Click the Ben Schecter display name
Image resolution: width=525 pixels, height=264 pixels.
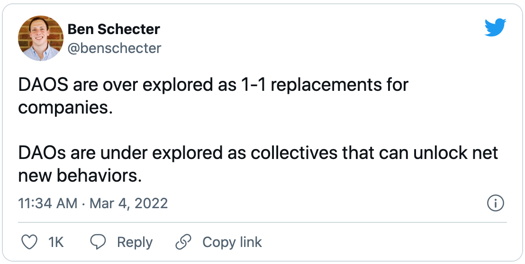[x=114, y=29]
